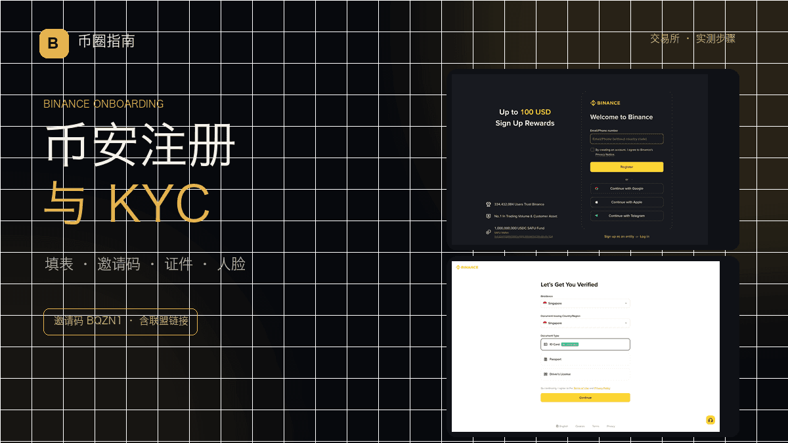
Task: Click the SAFU wallet address link
Action: tap(523, 236)
